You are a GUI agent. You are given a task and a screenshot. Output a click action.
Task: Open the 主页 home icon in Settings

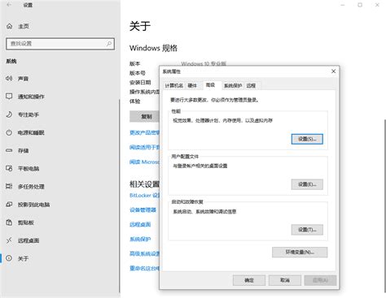tap(10, 26)
